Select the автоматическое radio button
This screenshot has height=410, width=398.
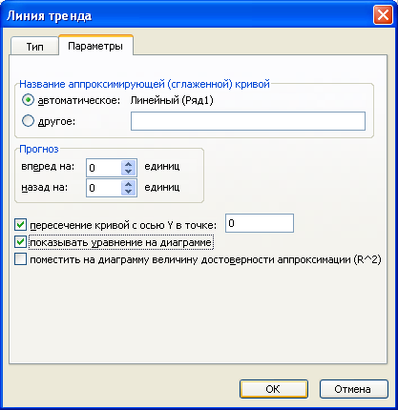[x=28, y=100]
